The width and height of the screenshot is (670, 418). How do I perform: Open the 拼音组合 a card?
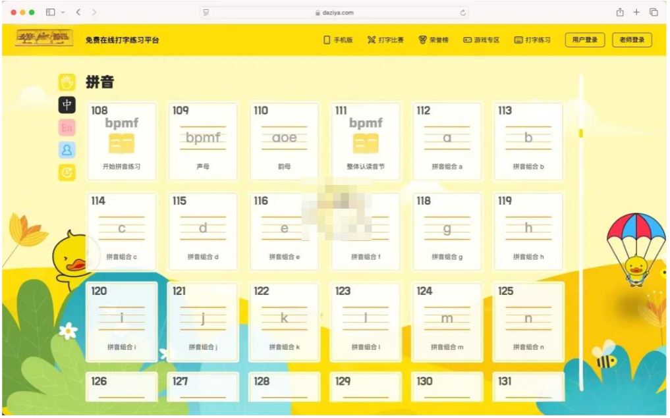447,140
